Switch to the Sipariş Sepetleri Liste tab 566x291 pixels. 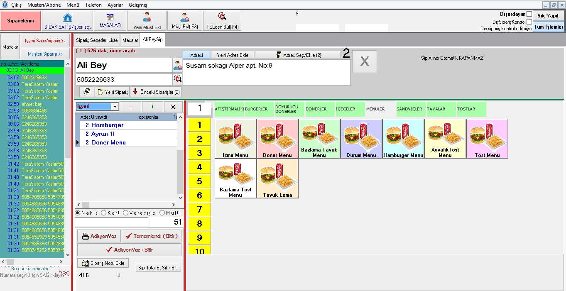[97, 40]
